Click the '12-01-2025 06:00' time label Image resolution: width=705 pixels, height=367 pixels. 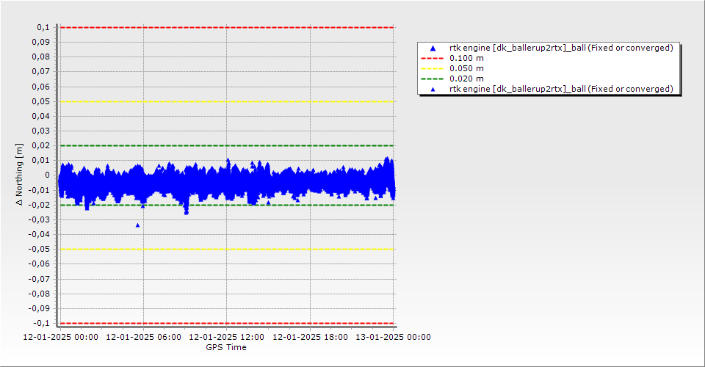click(143, 337)
